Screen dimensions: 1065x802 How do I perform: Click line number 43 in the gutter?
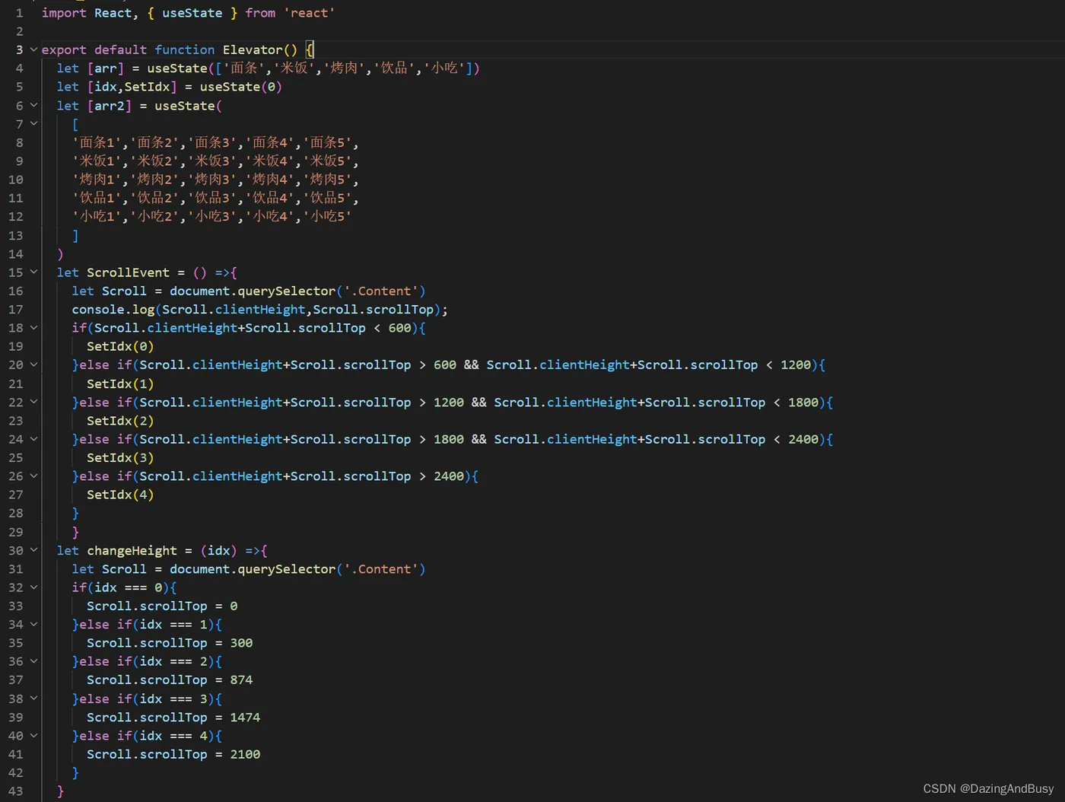(15, 791)
